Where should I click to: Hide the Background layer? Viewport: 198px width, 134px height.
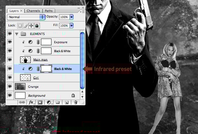click(10, 95)
